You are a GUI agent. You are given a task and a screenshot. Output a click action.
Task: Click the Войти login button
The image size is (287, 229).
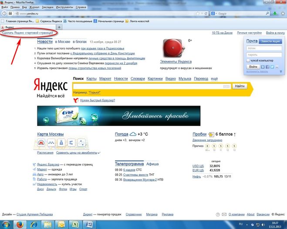click(253, 67)
